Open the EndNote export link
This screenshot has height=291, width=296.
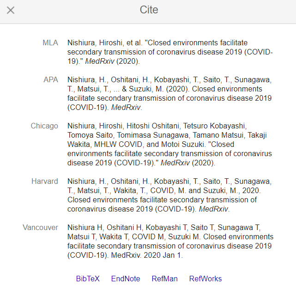pyautogui.click(x=125, y=279)
